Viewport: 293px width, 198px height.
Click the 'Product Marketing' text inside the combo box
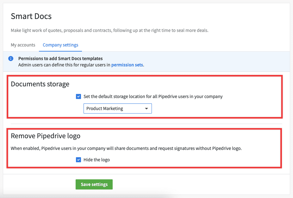105,108
